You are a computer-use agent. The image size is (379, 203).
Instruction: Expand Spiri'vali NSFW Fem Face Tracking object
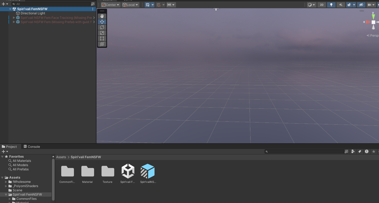[14, 18]
